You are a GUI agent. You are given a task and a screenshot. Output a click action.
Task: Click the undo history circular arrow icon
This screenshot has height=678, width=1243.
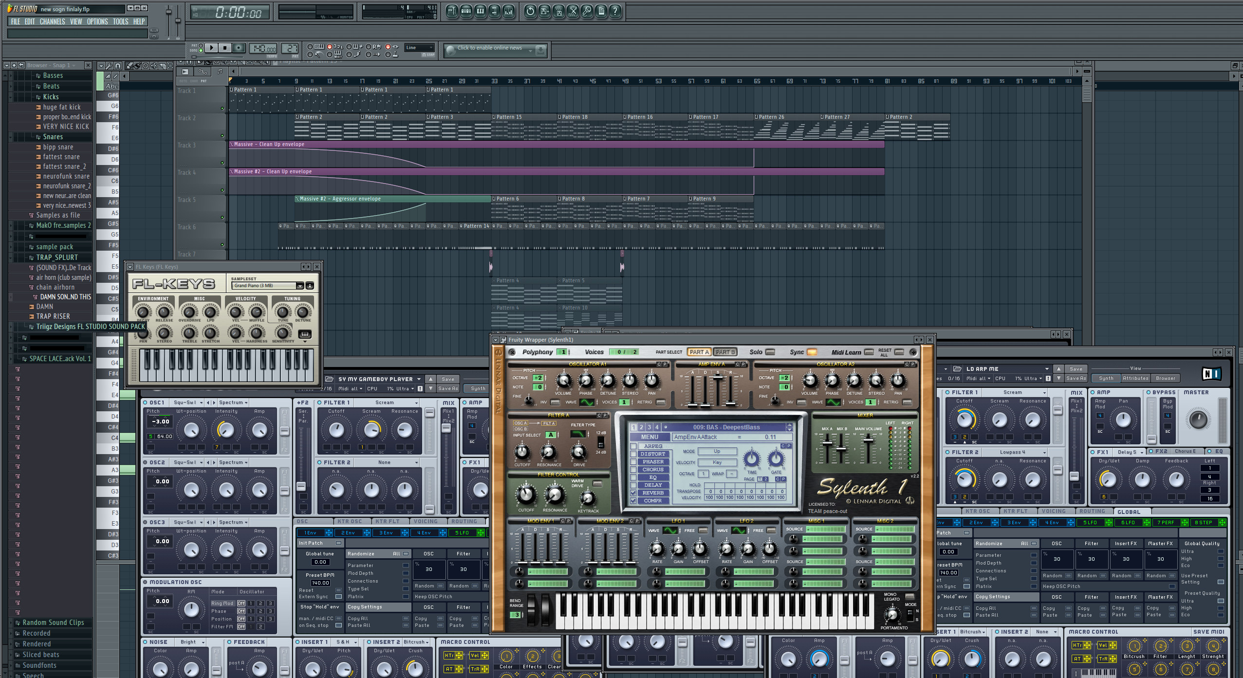pyautogui.click(x=530, y=11)
